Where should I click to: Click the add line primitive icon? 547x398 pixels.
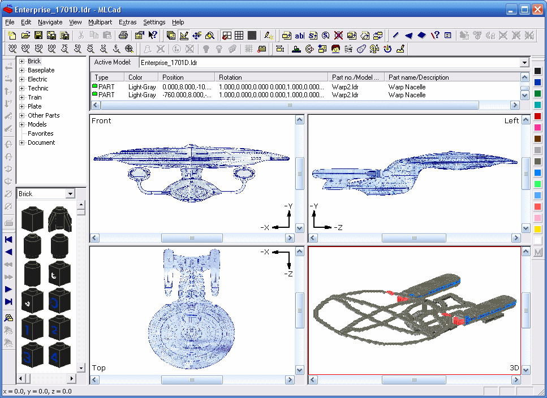[395, 35]
